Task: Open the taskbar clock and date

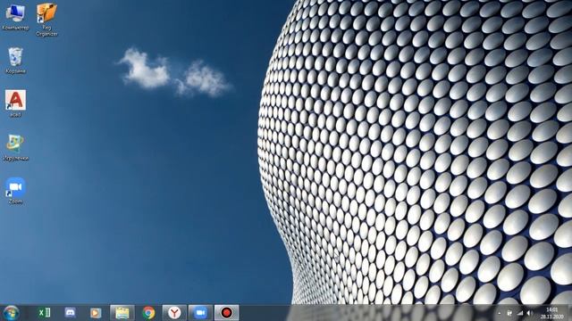Action: coord(552,313)
